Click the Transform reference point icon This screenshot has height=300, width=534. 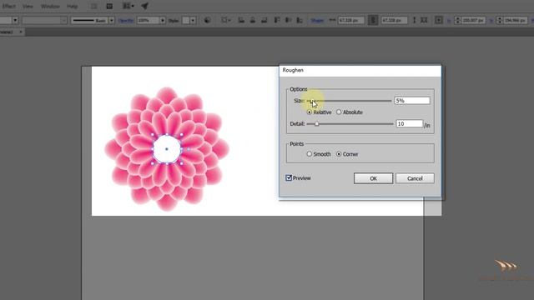[x=439, y=20]
